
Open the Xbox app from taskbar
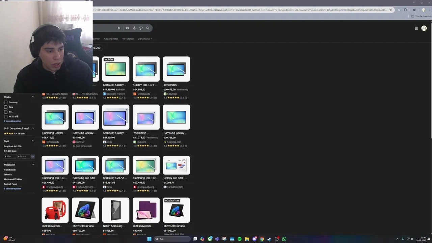pyautogui.click(x=210, y=239)
